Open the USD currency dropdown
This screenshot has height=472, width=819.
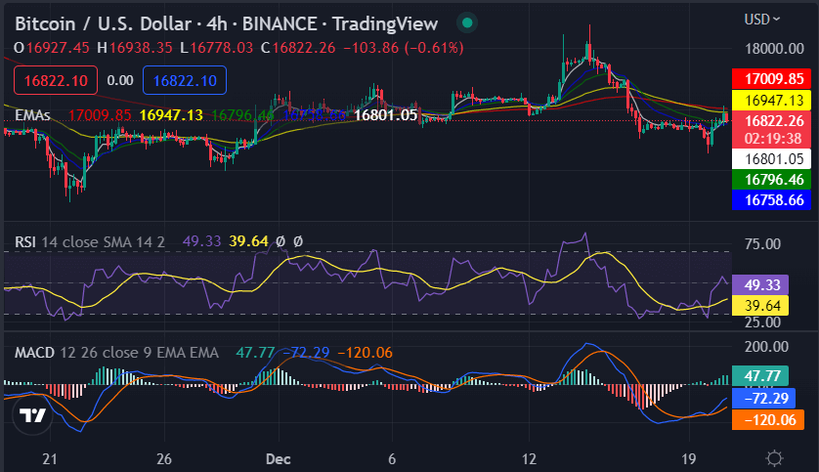[762, 20]
